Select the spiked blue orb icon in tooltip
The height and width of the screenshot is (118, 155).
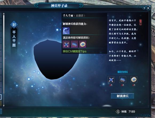pyautogui.click(x=66, y=44)
